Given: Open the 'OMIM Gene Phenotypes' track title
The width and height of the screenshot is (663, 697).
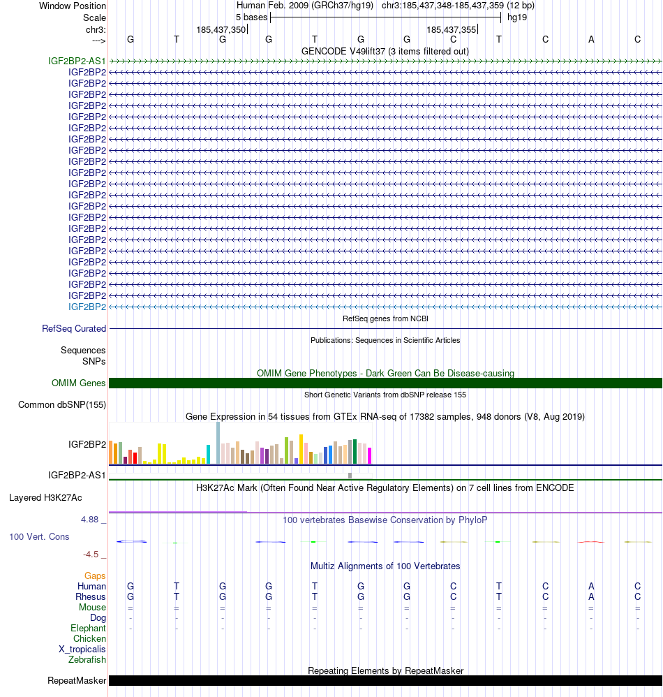Looking at the screenshot, I should tap(385, 373).
